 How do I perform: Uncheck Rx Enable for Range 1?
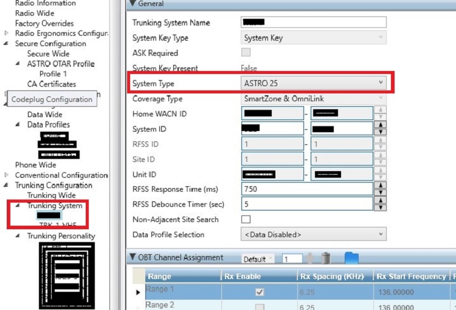(x=260, y=292)
